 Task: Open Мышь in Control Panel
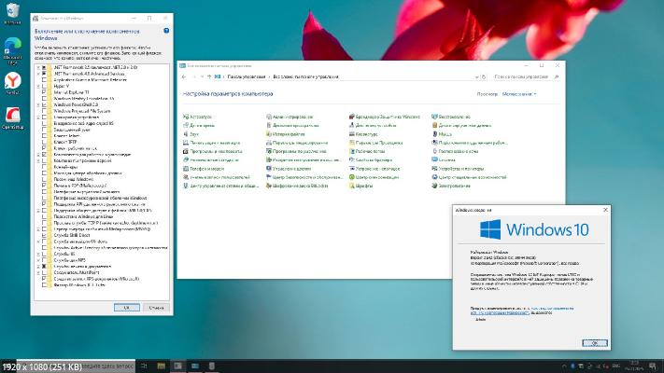[442, 134]
